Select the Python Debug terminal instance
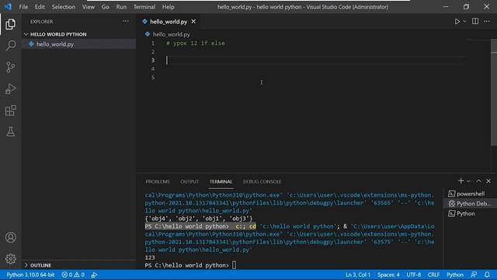The width and height of the screenshot is (497, 280). click(470, 204)
